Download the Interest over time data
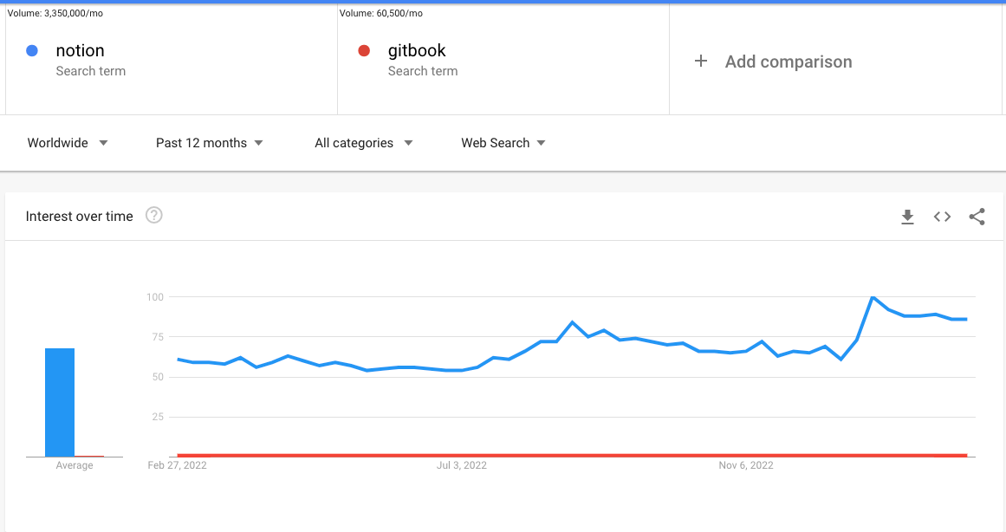The height and width of the screenshot is (532, 1006). pyautogui.click(x=907, y=217)
